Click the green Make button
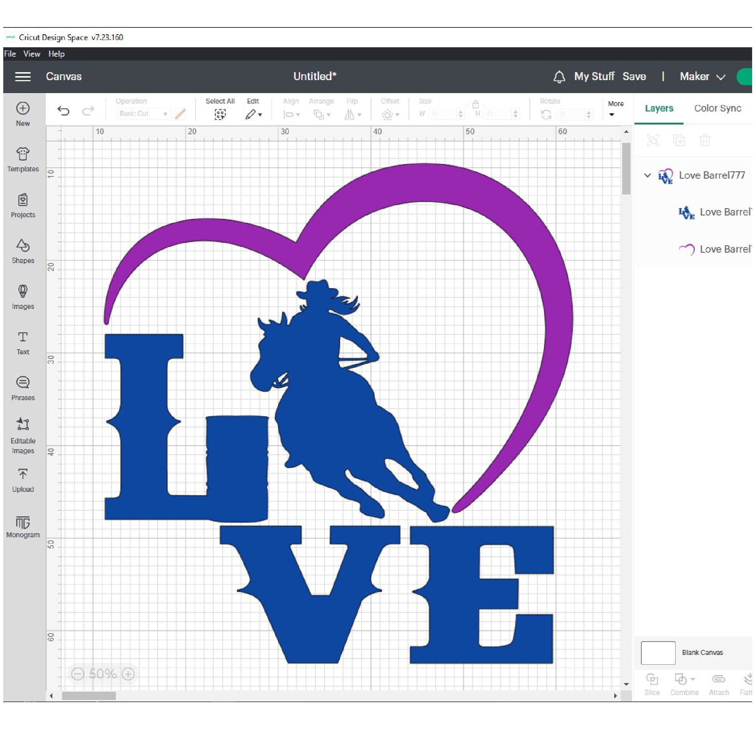The image size is (755, 739). pyautogui.click(x=745, y=76)
